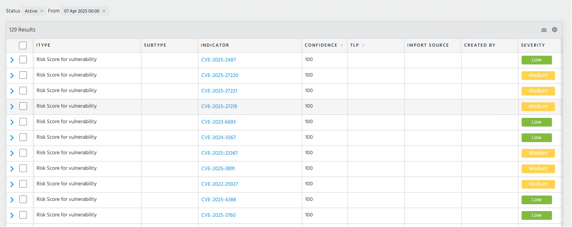Tick the select-all checkbox in header
Viewport: 572px width, 227px height.
point(23,45)
